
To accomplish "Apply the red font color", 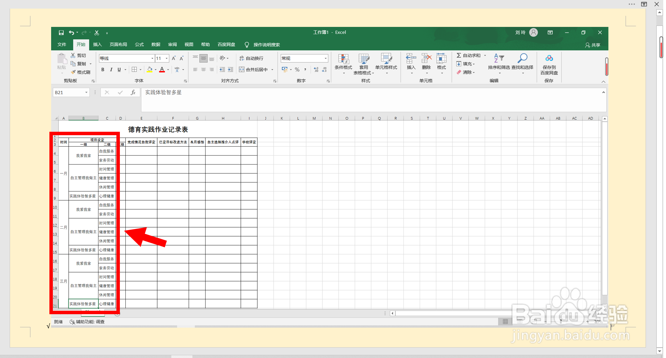I will pyautogui.click(x=162, y=70).
